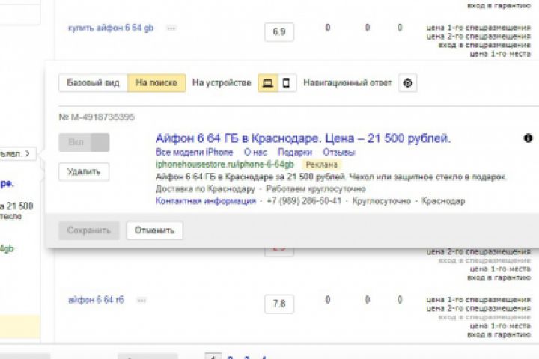The width and height of the screenshot is (539, 359).
Task: Select the mobile device preview icon
Action: (x=285, y=83)
